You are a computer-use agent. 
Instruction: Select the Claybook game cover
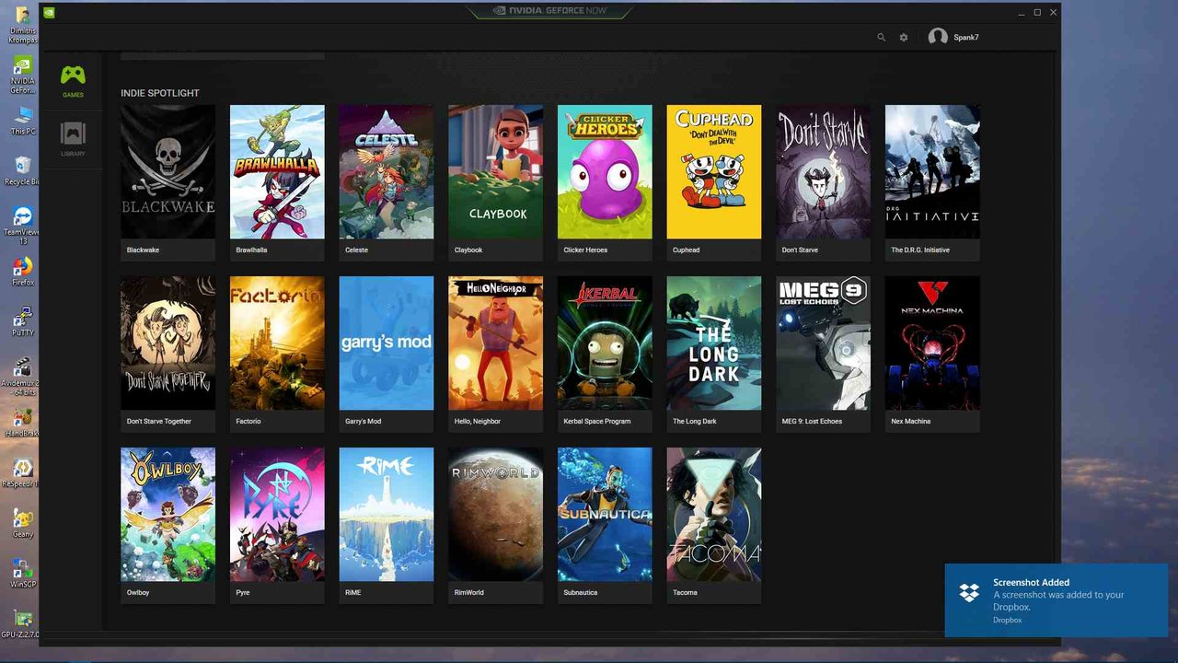495,172
